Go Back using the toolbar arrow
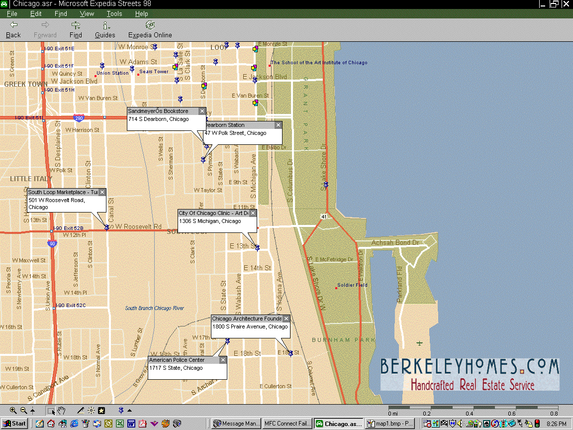The height and width of the screenshot is (430, 573). click(x=13, y=29)
